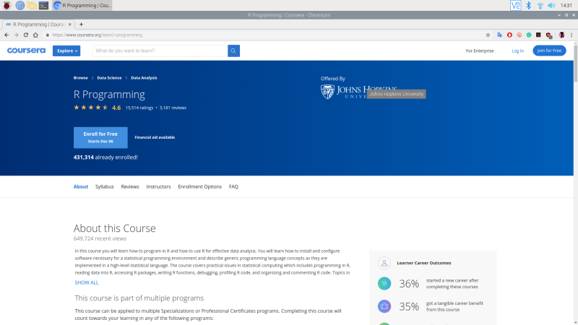Screen dimensions: 578x325
Task: Click the teal 36% new career icon
Action: click(384, 283)
